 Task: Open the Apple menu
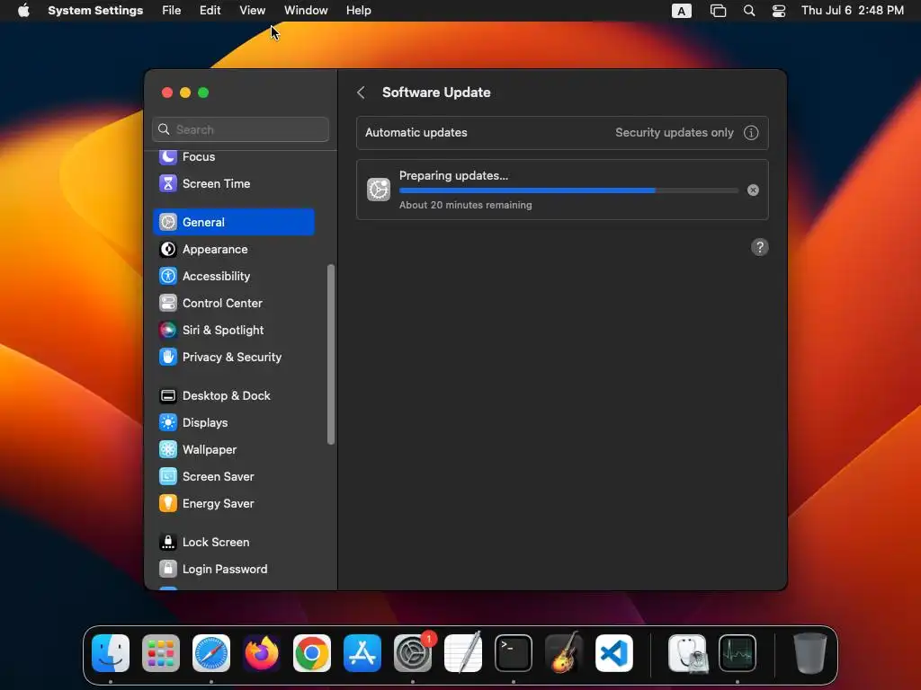pos(22,11)
